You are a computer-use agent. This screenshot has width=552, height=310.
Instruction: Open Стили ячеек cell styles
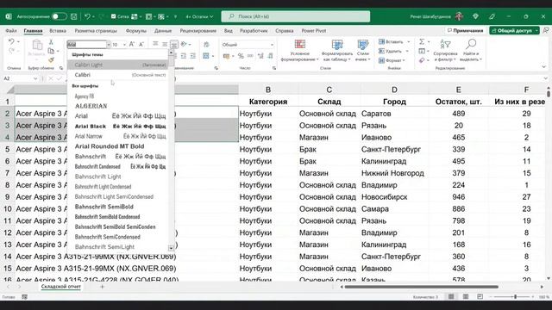[x=362, y=50]
